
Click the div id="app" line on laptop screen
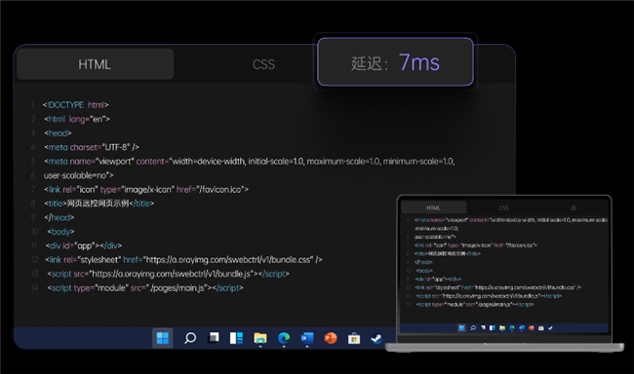coord(438,280)
